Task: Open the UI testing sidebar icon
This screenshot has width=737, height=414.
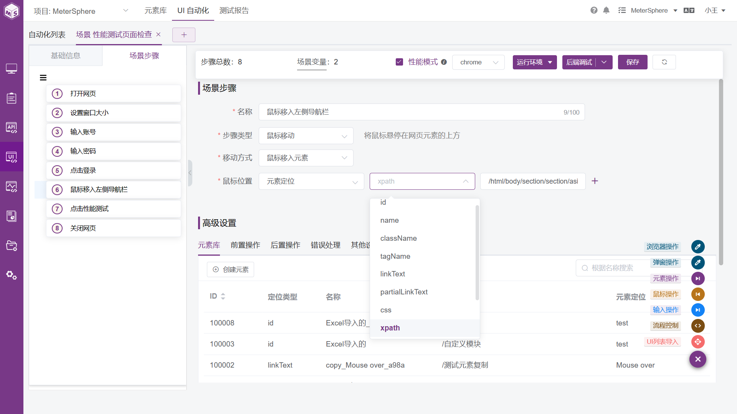Action: [x=12, y=157]
